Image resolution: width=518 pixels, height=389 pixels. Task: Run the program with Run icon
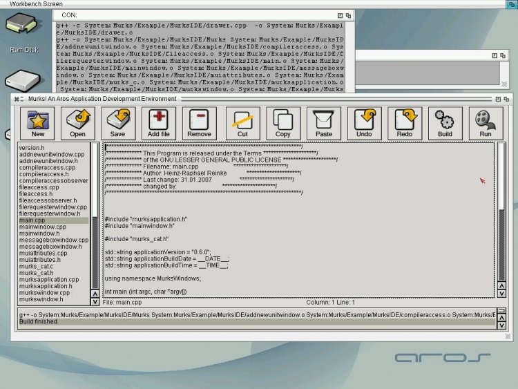pyautogui.click(x=486, y=123)
